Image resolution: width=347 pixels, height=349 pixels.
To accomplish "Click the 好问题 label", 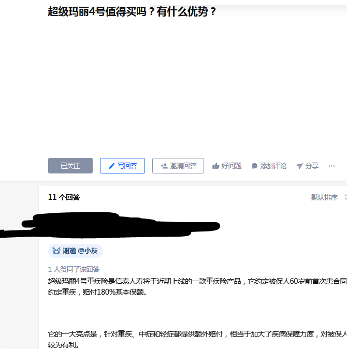I will point(232,166).
